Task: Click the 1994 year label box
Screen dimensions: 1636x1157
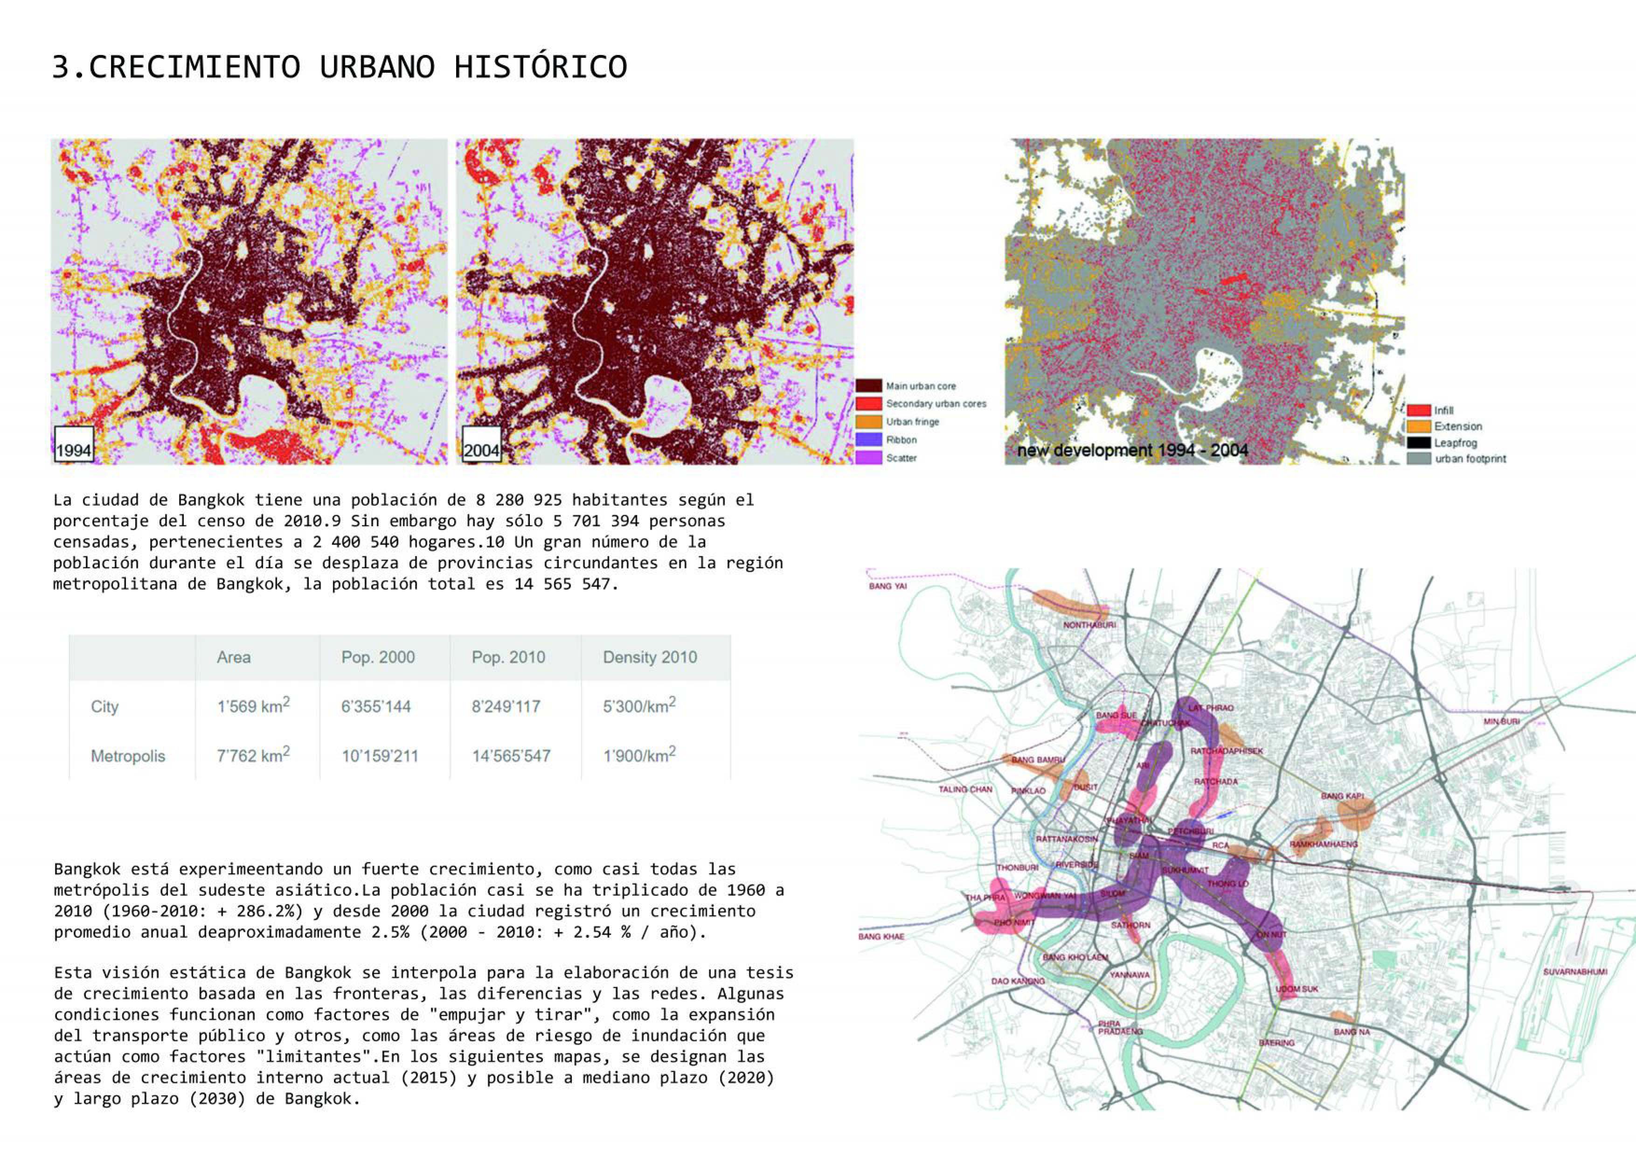Action: (73, 444)
